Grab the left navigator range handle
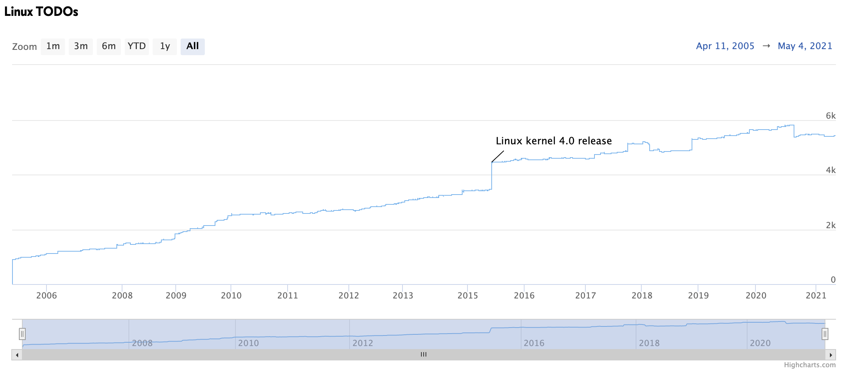The width and height of the screenshot is (842, 371). (22, 334)
